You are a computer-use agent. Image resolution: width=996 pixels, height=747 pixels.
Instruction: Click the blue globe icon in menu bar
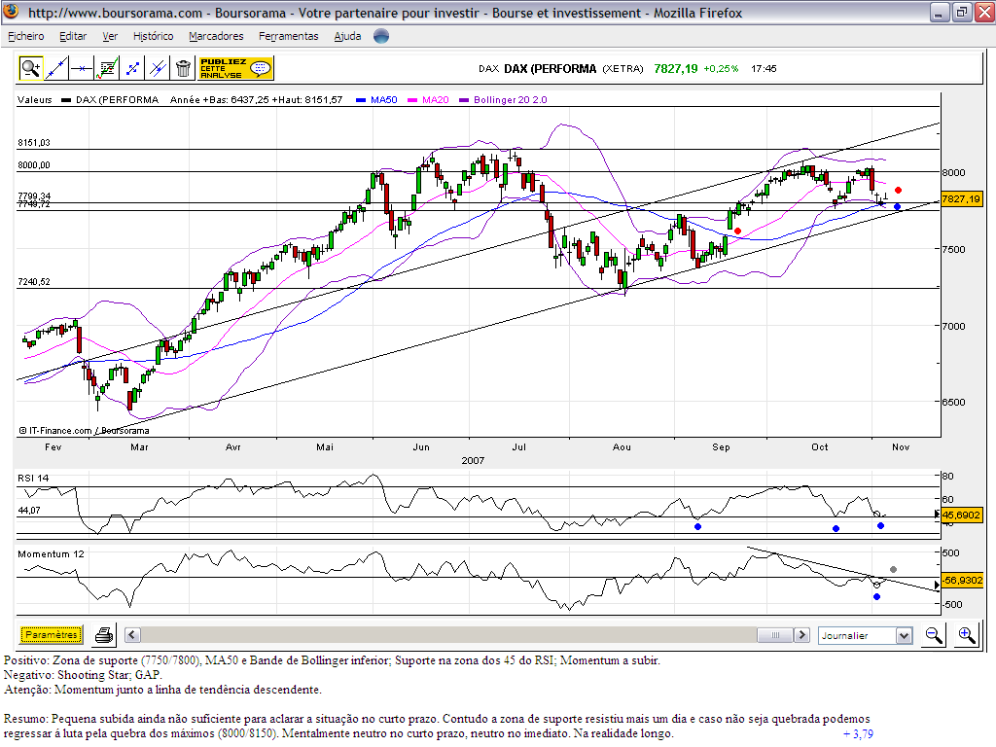pos(381,36)
